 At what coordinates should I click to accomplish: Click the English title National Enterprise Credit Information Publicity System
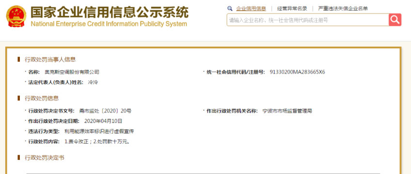[x=109, y=24]
